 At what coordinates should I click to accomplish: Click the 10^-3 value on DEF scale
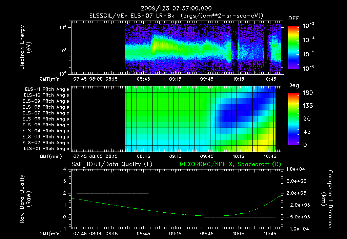(308, 25)
